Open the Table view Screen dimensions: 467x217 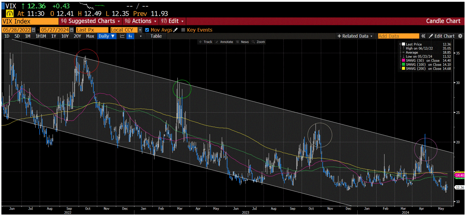click(156, 36)
